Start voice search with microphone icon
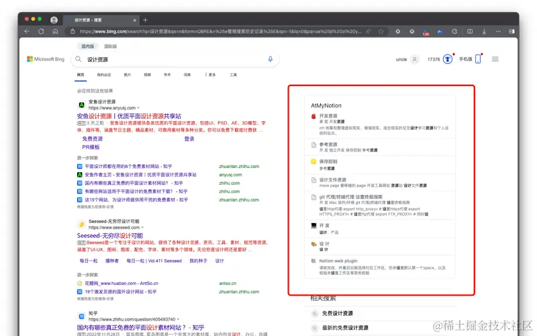Image resolution: width=537 pixels, height=336 pixels. click(271, 59)
